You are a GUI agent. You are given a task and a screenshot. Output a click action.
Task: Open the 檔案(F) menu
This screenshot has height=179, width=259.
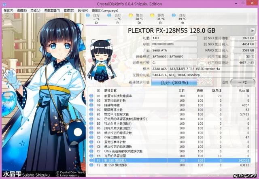point(8,11)
